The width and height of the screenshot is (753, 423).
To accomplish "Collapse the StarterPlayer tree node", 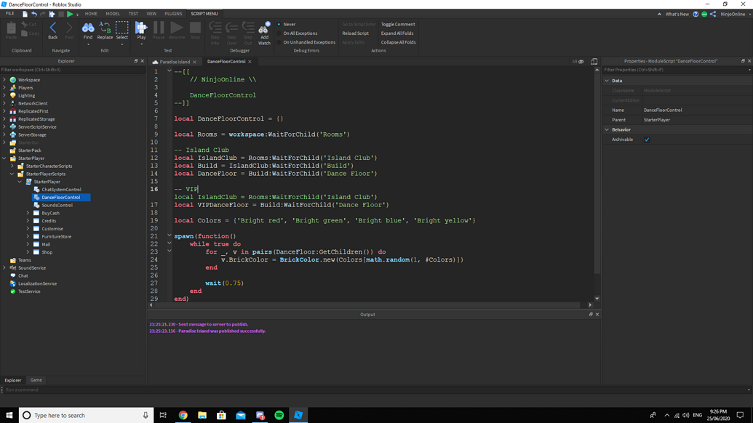I will coord(4,158).
